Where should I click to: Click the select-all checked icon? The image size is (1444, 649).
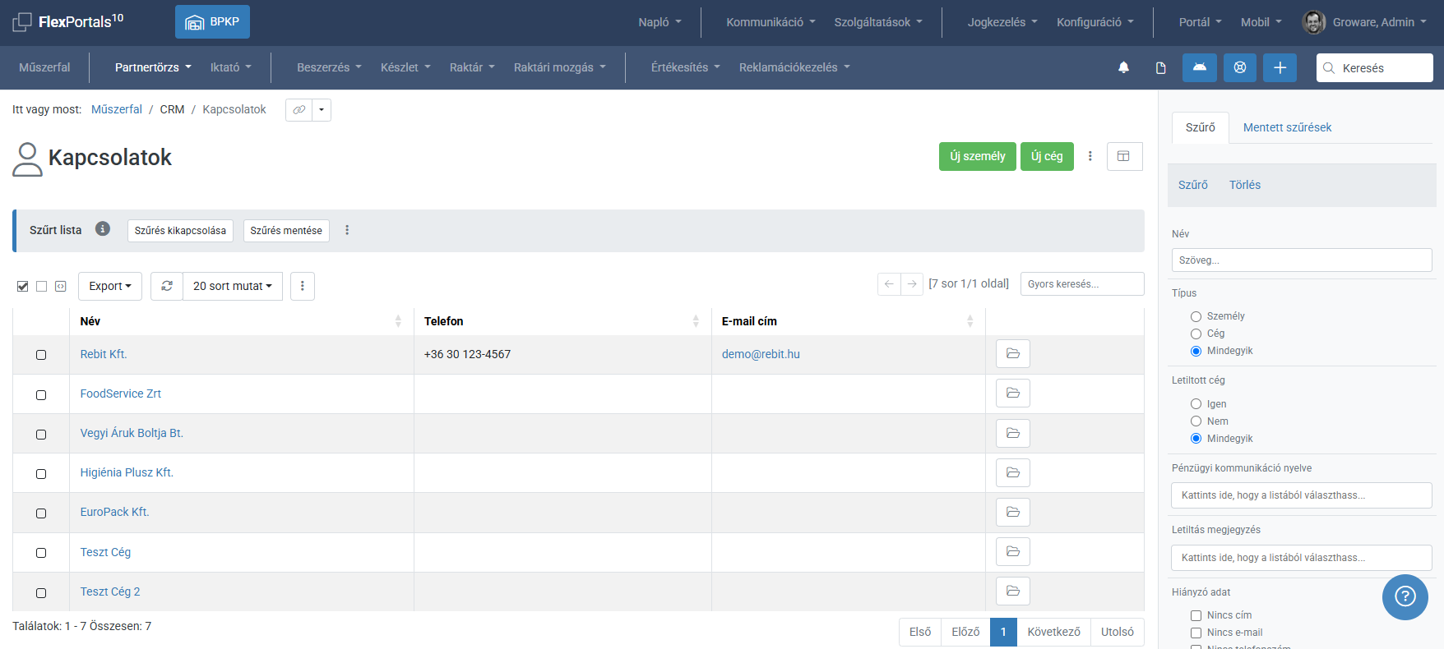(23, 286)
